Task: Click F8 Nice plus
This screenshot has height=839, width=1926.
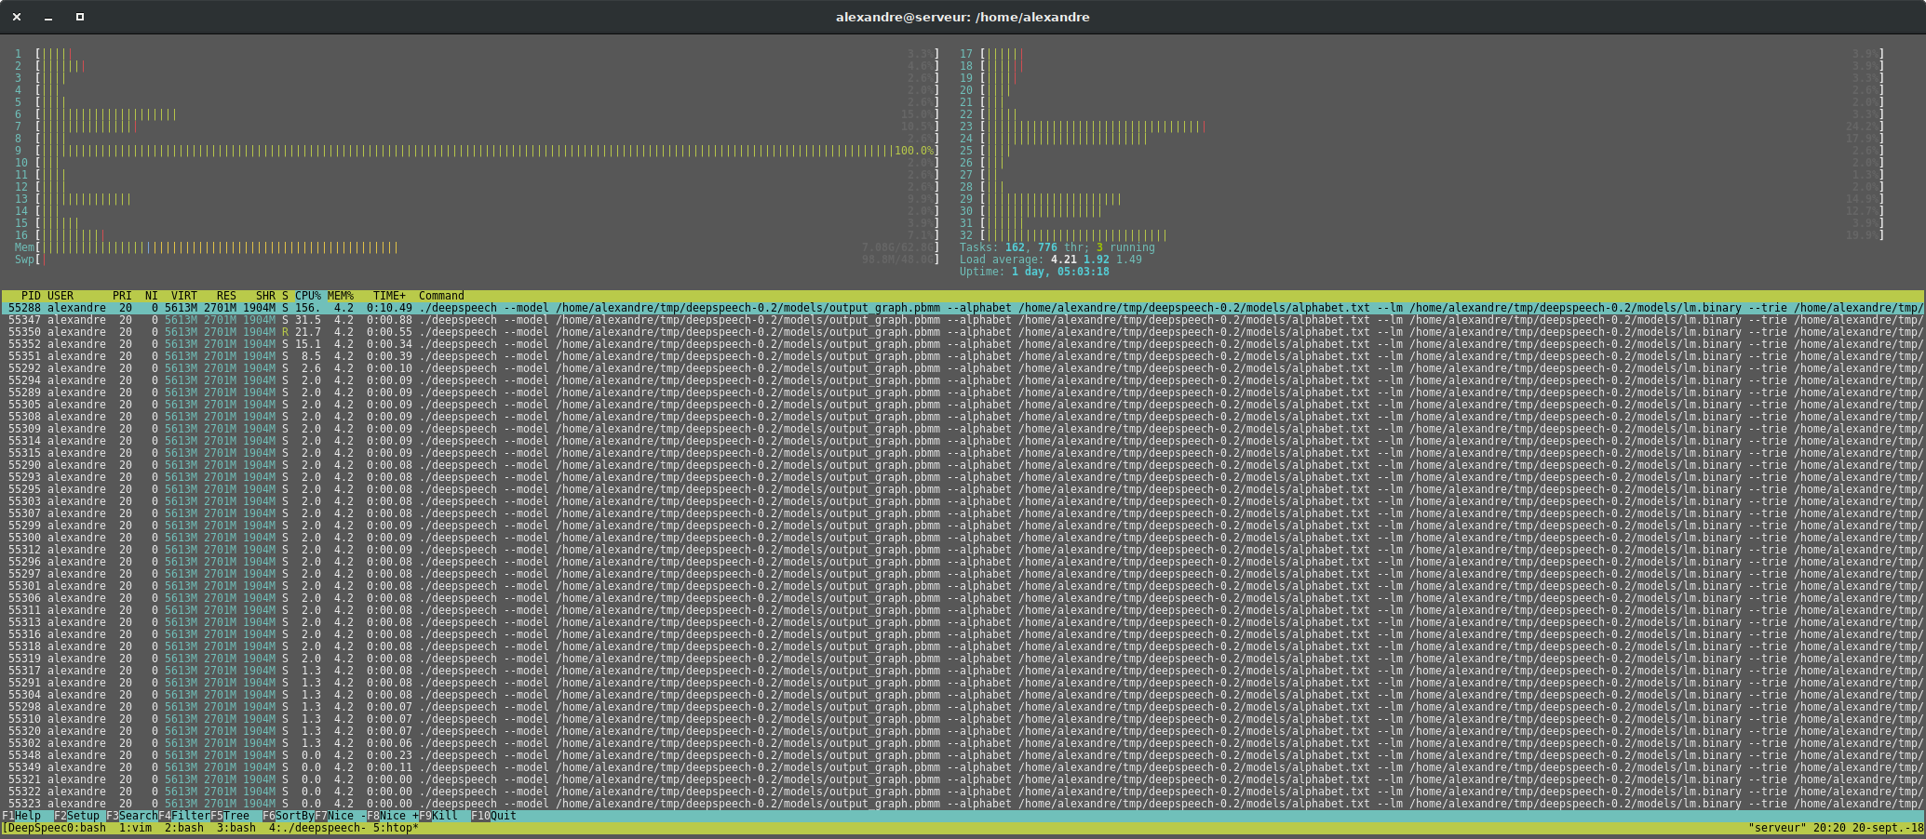Action: pos(392,816)
